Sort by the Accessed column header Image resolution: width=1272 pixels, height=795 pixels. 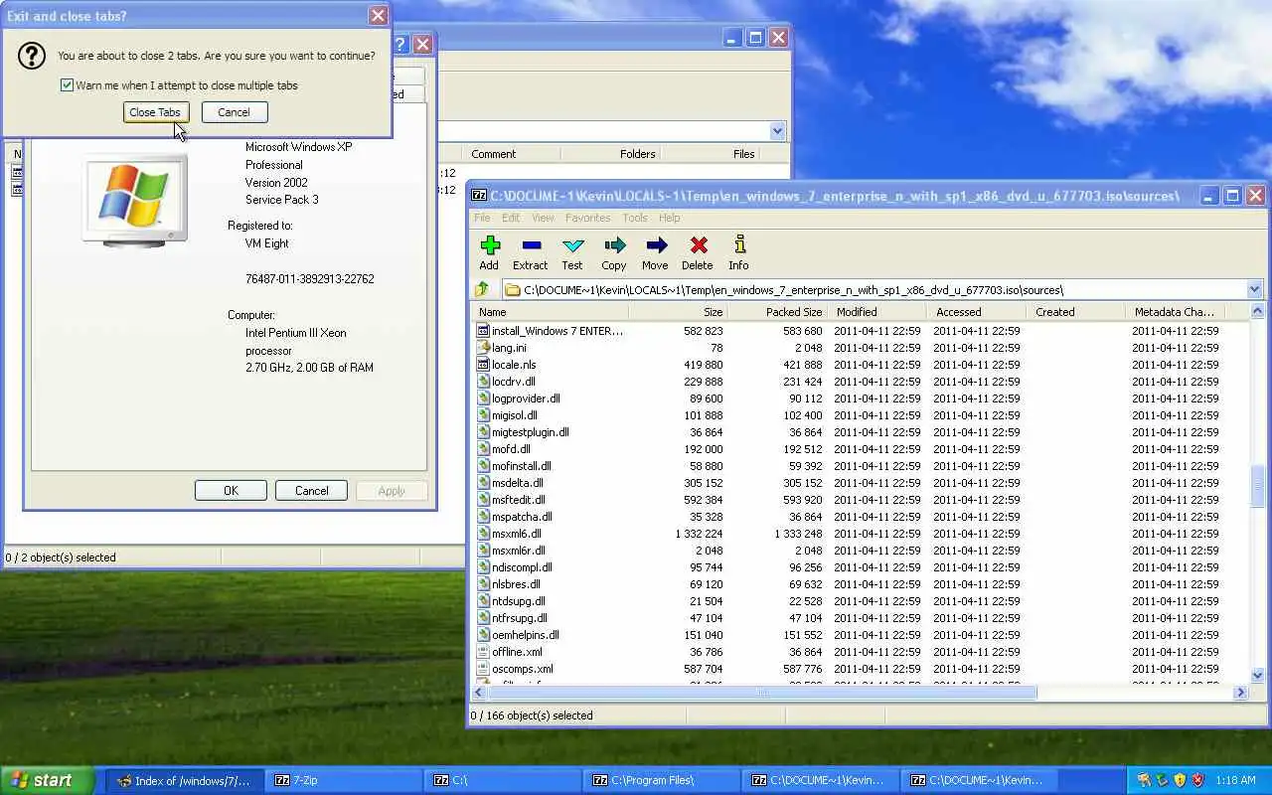[978, 312]
